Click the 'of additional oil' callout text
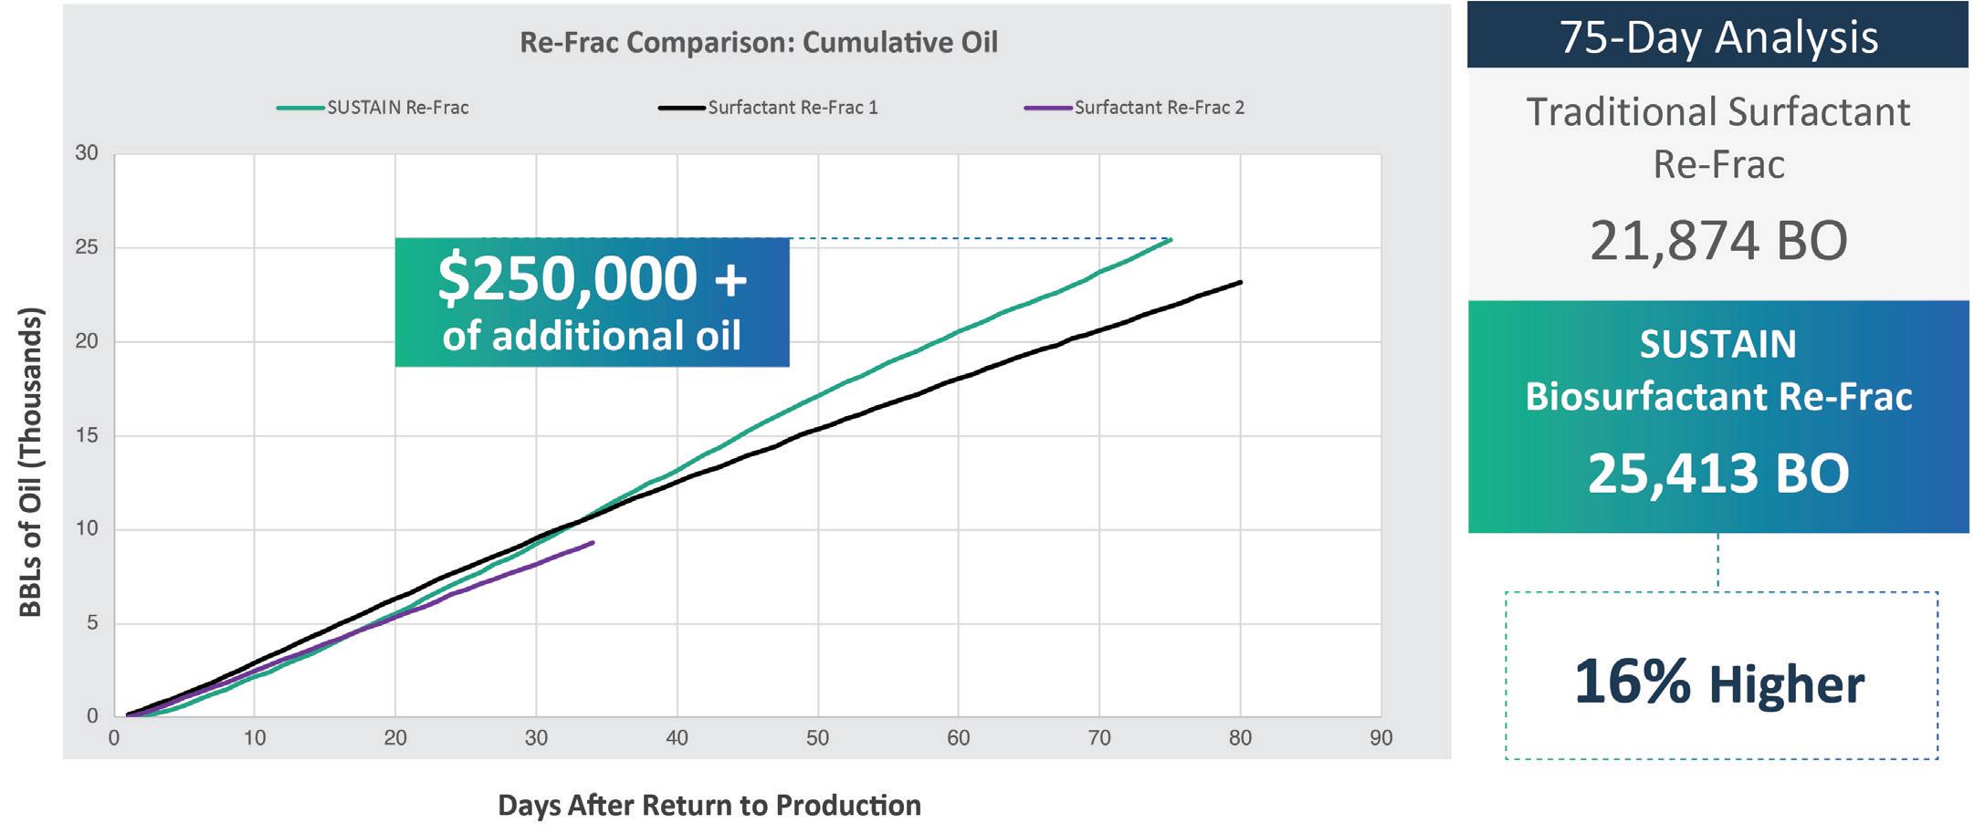This screenshot has height=834, width=1985. click(x=592, y=336)
